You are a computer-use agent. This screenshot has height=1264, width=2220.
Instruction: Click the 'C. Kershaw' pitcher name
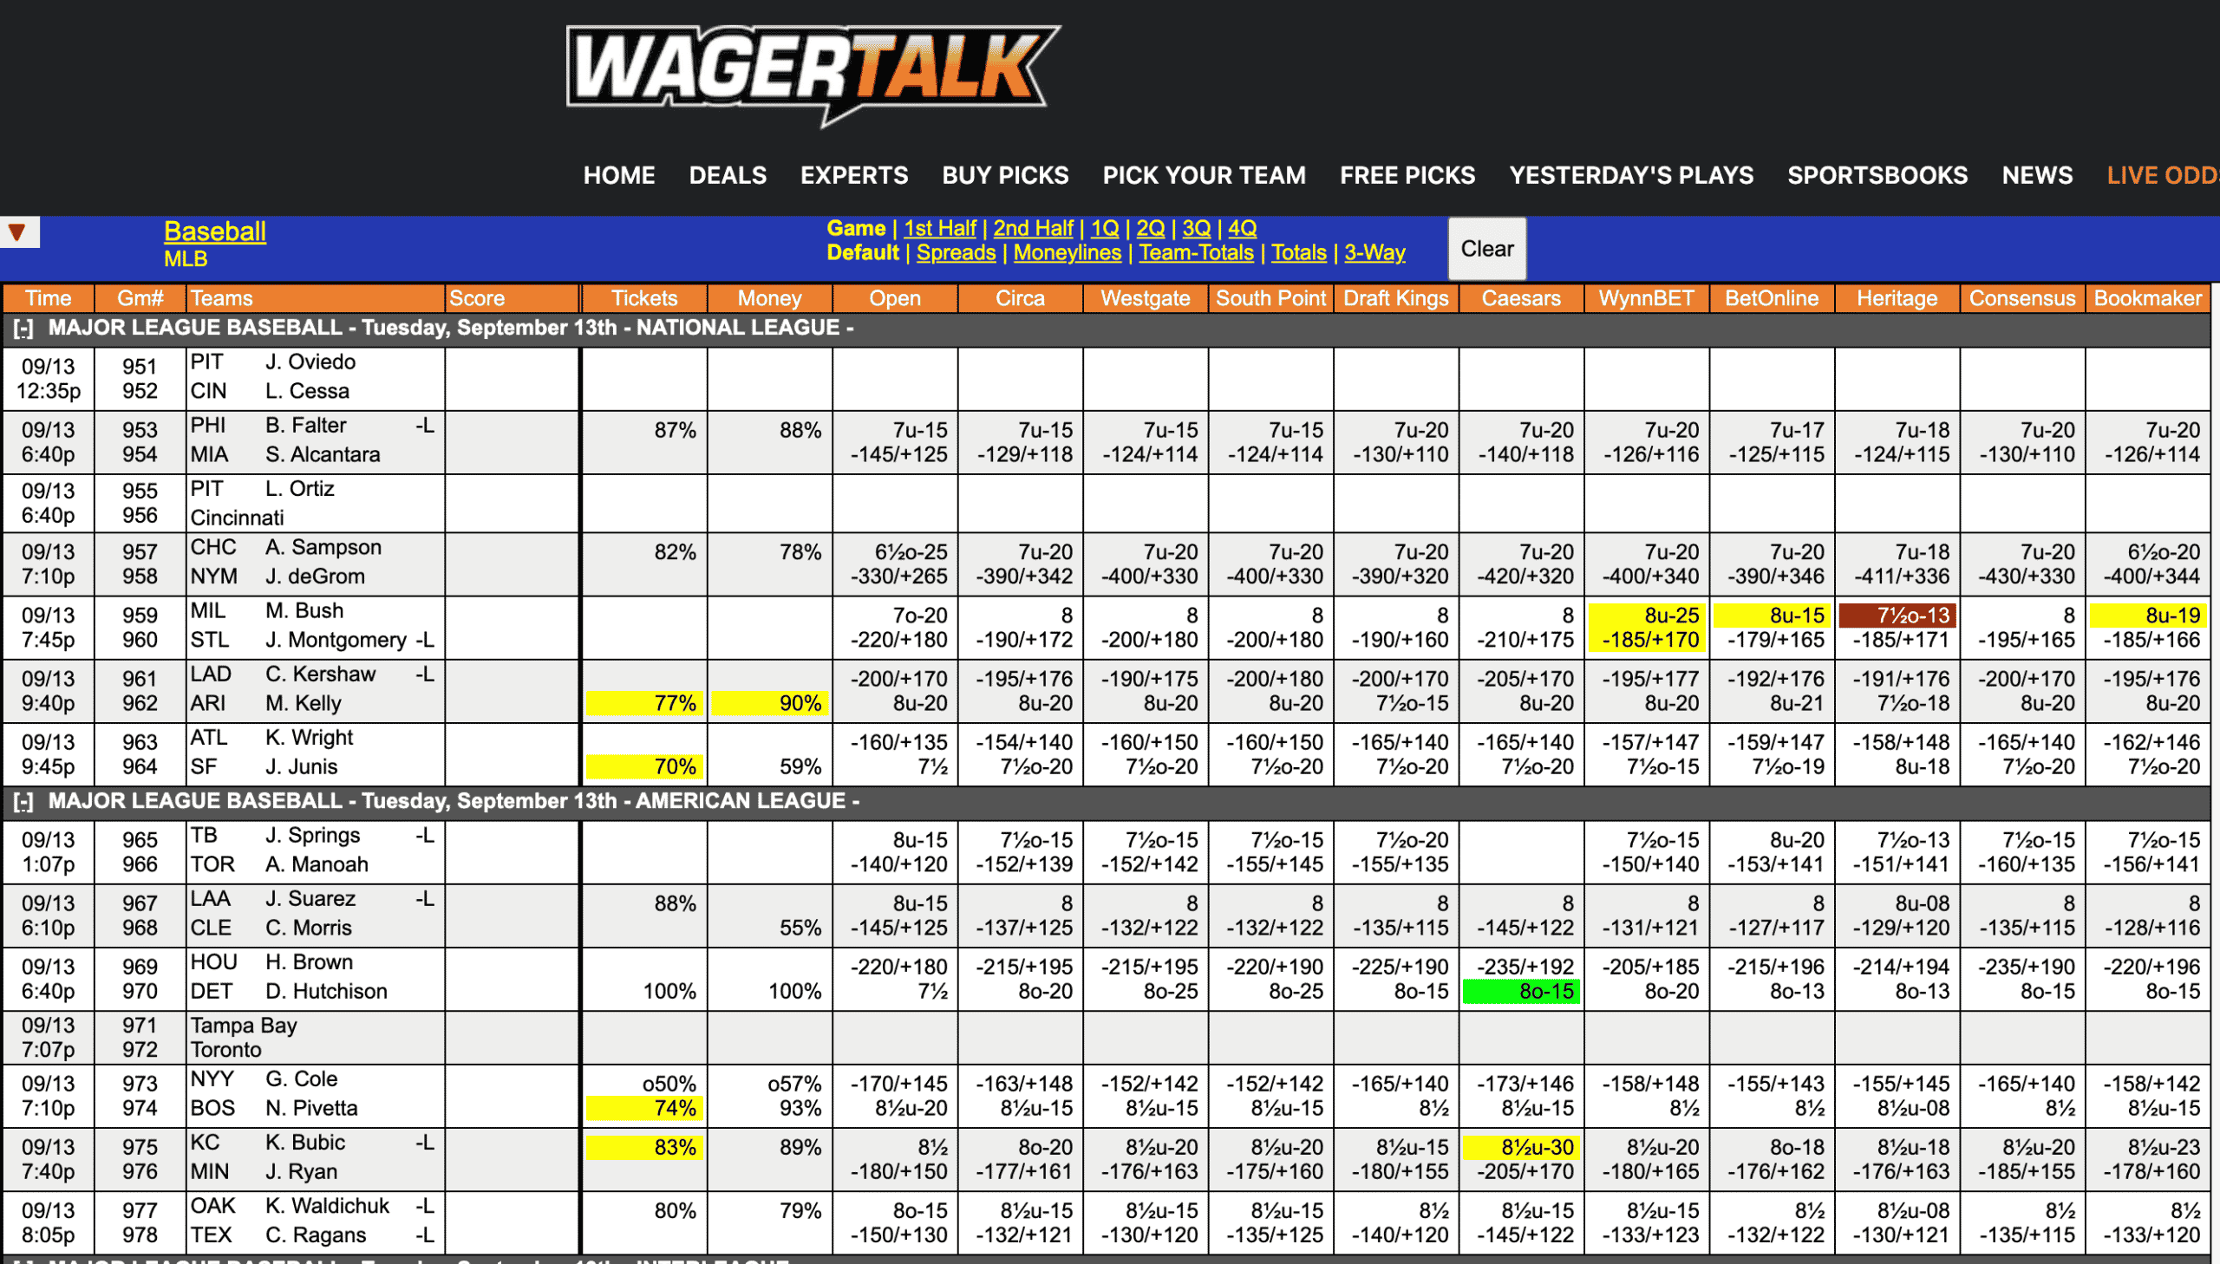tap(320, 674)
